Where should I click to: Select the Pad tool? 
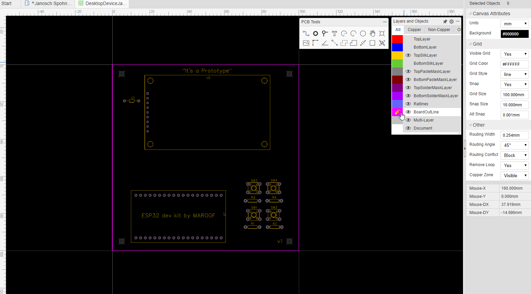coord(316,33)
